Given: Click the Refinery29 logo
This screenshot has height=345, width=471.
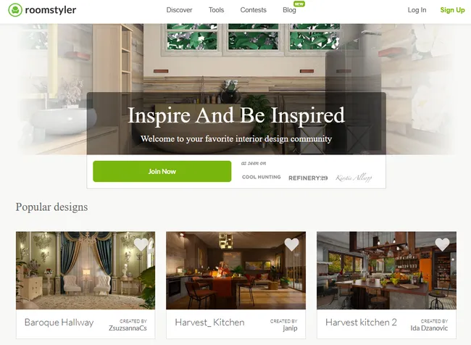Looking at the screenshot, I should 308,178.
